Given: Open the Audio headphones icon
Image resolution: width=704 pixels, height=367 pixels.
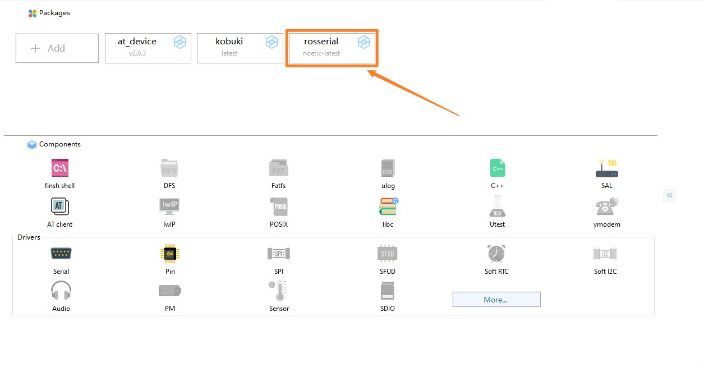Looking at the screenshot, I should (61, 291).
